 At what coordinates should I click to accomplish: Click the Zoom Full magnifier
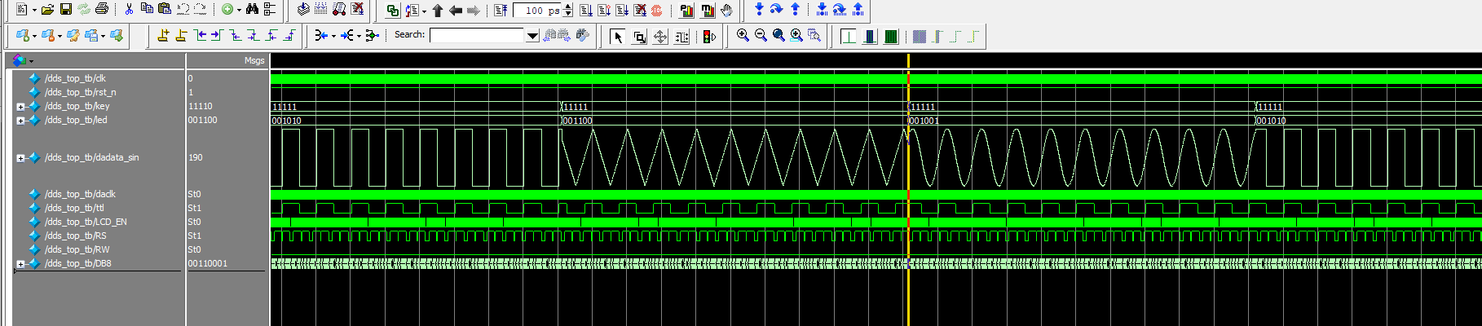(x=778, y=35)
